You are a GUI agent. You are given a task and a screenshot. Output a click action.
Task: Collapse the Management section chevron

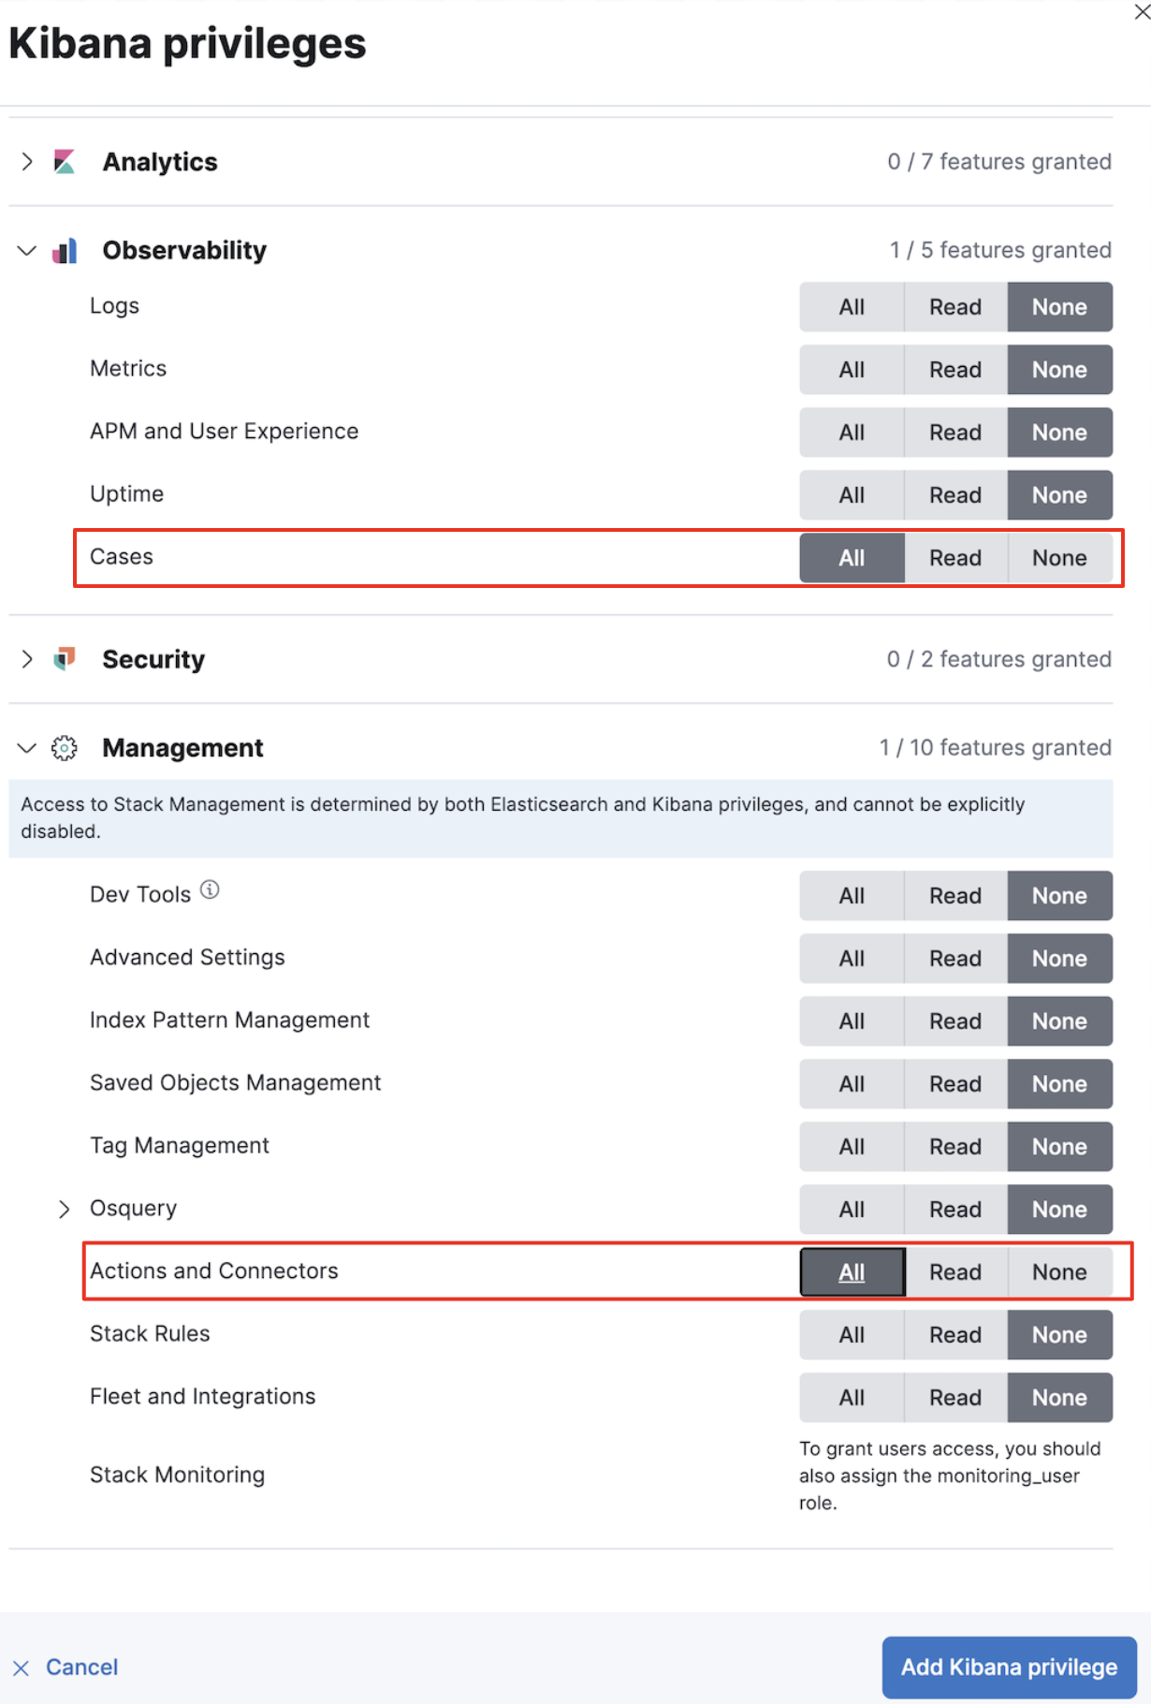pyautogui.click(x=27, y=748)
